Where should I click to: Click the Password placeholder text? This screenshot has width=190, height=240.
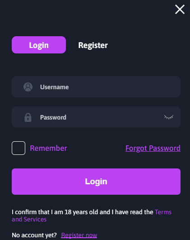53,117
